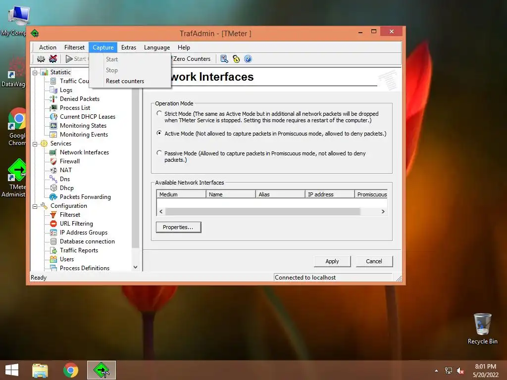
Task: Select the Active Mode radio button
Action: point(159,133)
